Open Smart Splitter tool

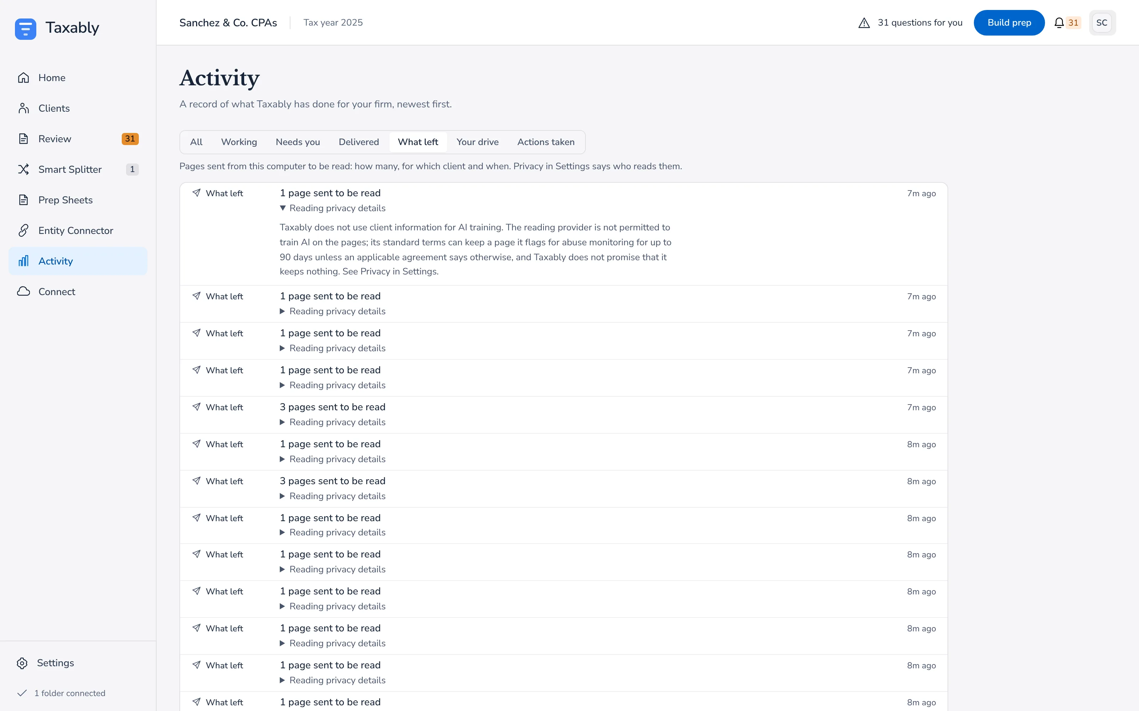point(78,169)
